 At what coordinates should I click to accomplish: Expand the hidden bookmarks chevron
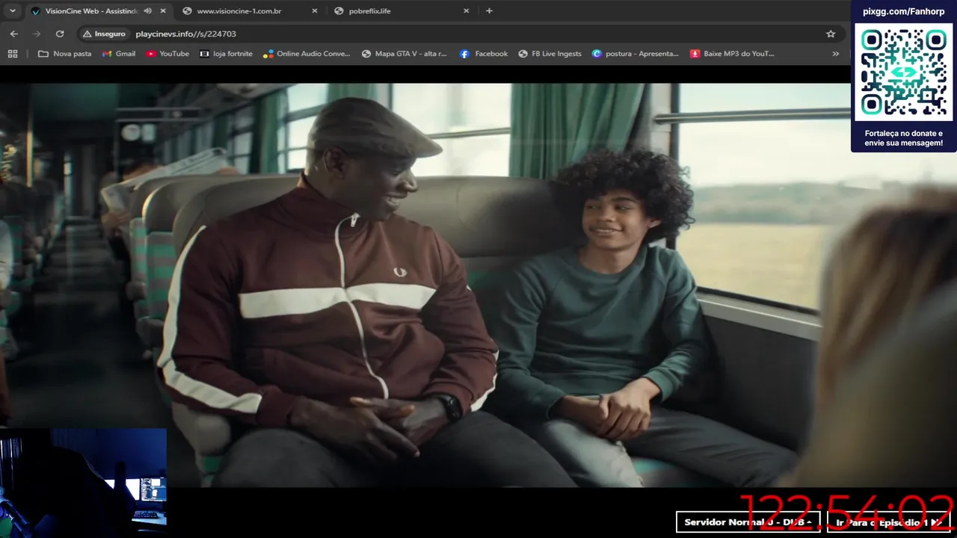835,54
